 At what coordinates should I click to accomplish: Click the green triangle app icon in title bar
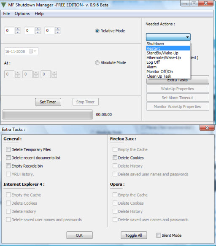pos(3,5)
